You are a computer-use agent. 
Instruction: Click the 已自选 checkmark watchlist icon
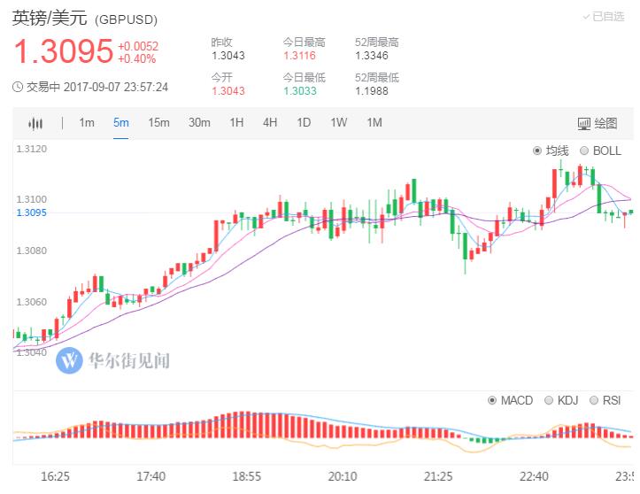(x=587, y=16)
